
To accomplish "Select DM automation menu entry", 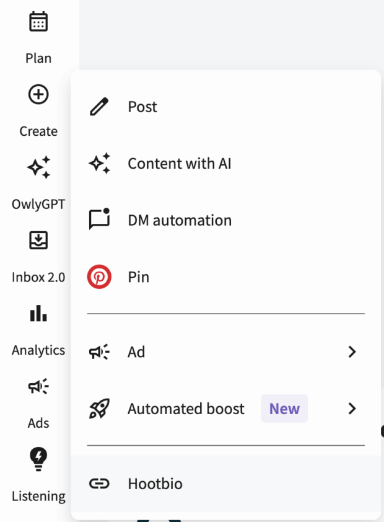I will (225, 220).
